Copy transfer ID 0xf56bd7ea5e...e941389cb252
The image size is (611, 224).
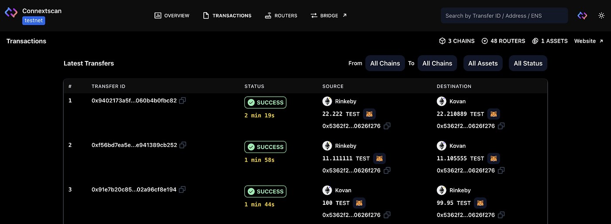183,145
